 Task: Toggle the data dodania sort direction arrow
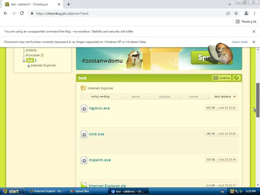[234, 97]
